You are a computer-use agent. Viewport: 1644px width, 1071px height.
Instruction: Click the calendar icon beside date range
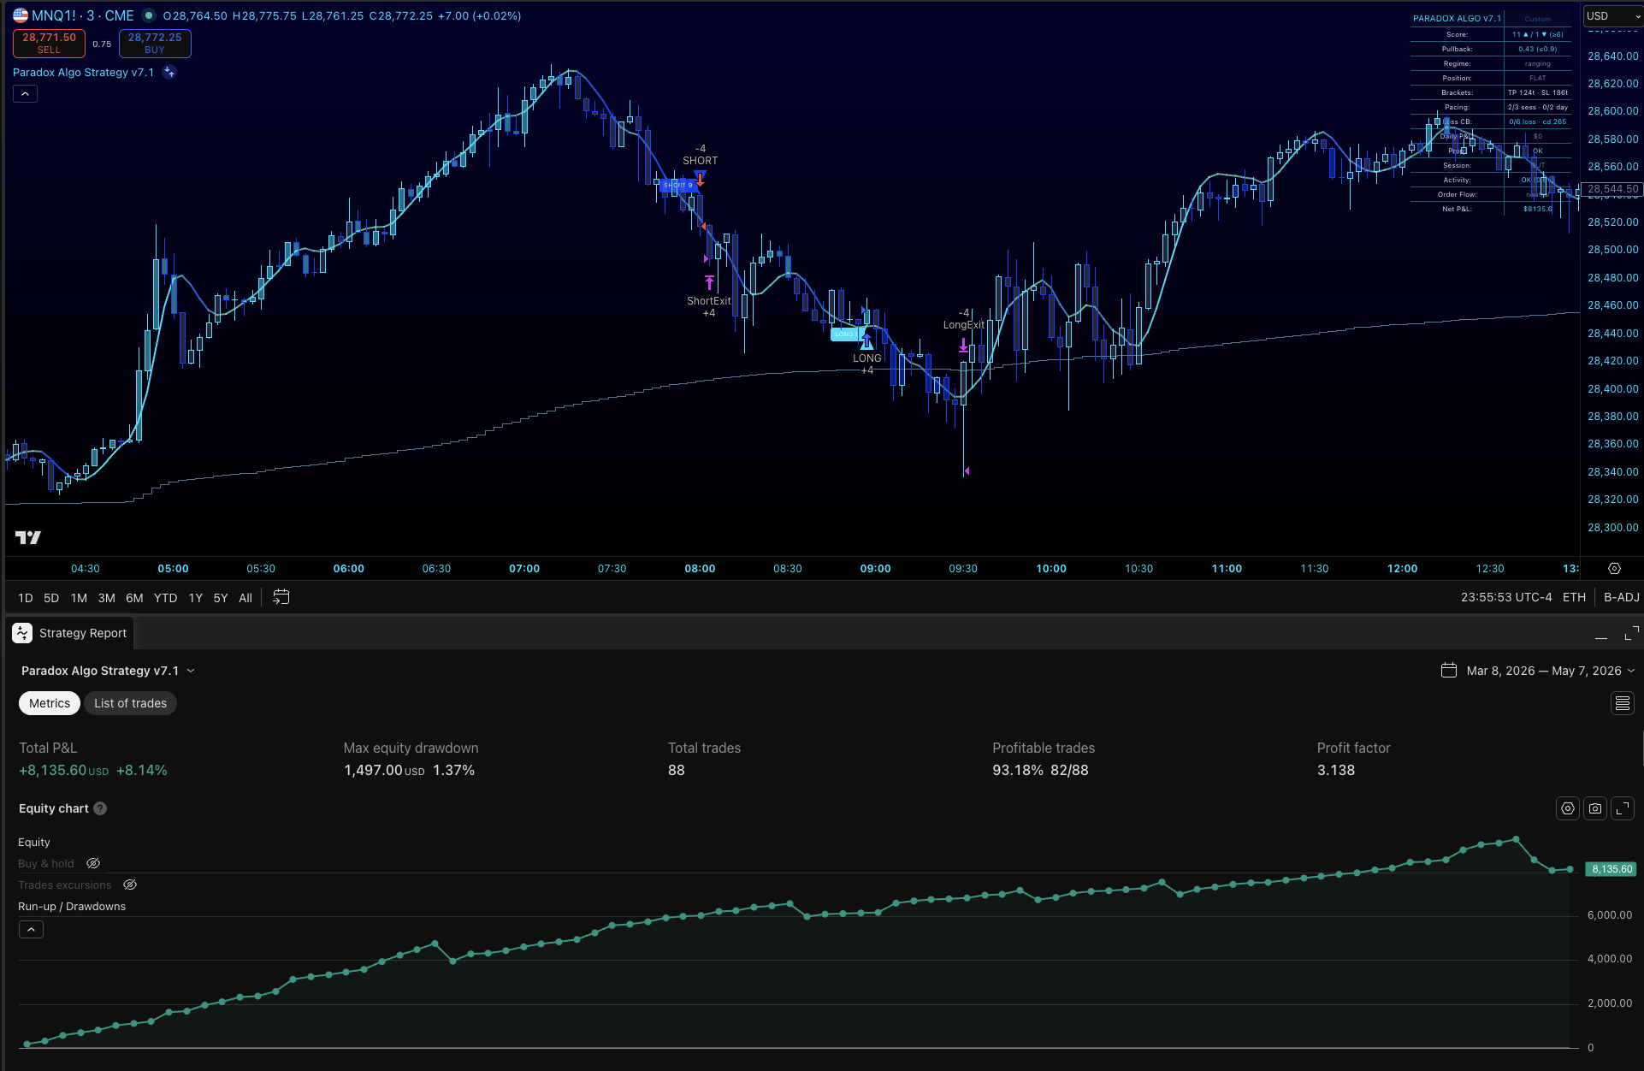click(x=1449, y=671)
